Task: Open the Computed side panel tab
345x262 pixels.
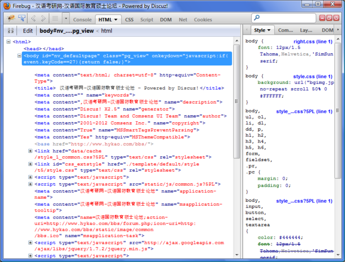Action: coord(286,30)
